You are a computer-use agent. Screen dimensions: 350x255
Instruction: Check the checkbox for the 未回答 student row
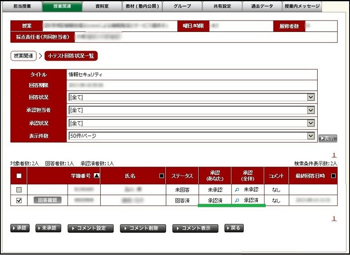click(x=18, y=190)
